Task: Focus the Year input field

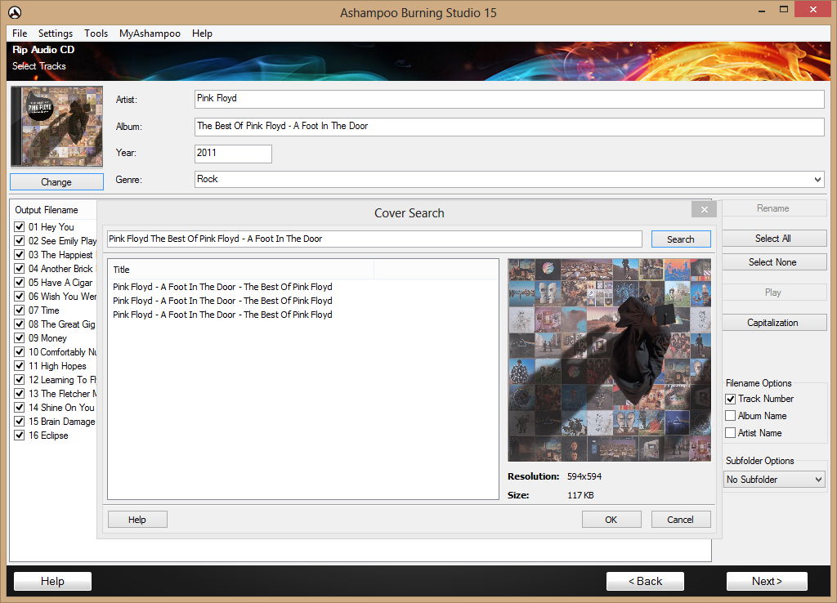Action: pyautogui.click(x=233, y=154)
